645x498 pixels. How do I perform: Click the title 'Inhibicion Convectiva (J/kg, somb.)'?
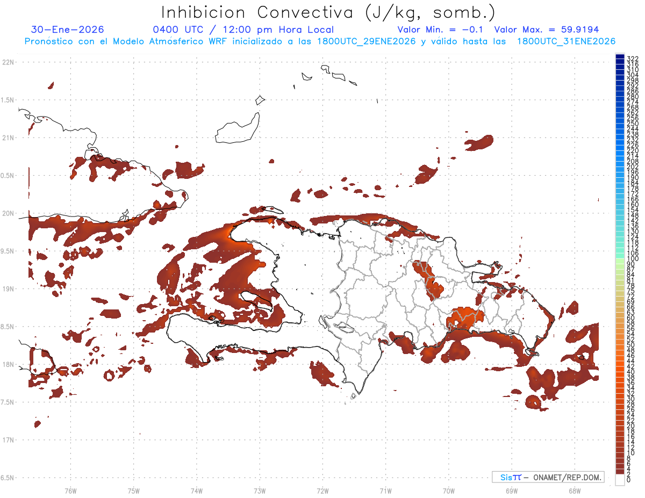click(328, 12)
